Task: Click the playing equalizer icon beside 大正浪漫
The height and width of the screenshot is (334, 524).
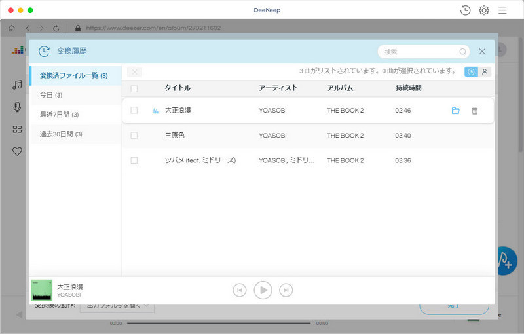Action: point(155,111)
